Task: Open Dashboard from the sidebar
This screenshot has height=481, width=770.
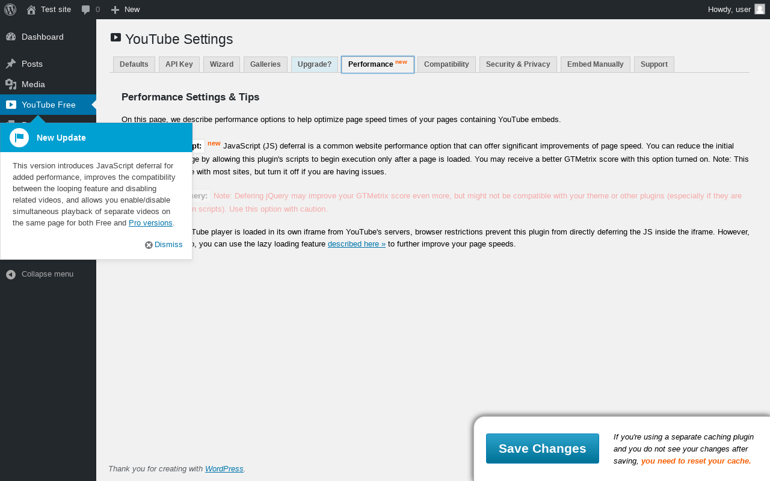Action: (x=42, y=37)
